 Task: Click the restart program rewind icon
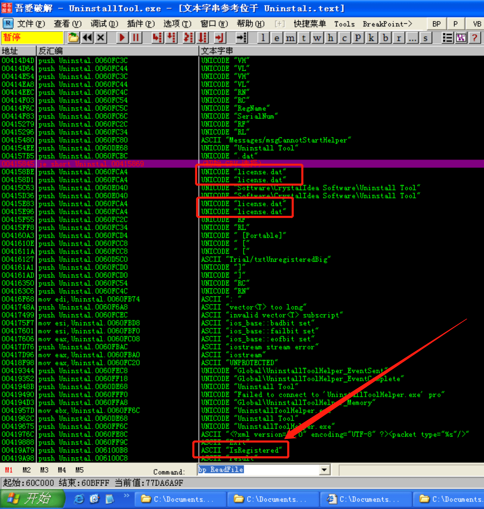(87, 37)
